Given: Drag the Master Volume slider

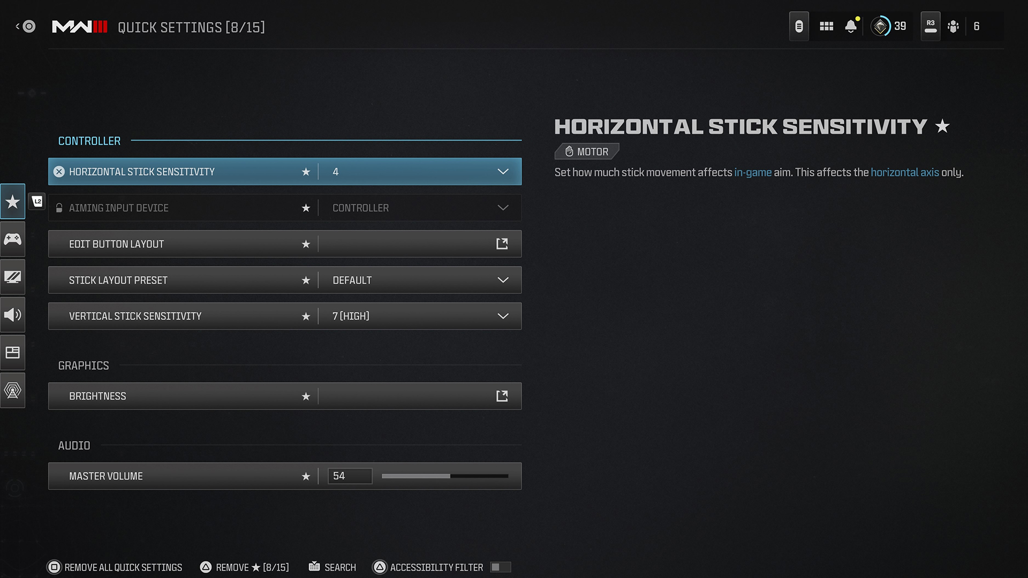Looking at the screenshot, I should 449,476.
